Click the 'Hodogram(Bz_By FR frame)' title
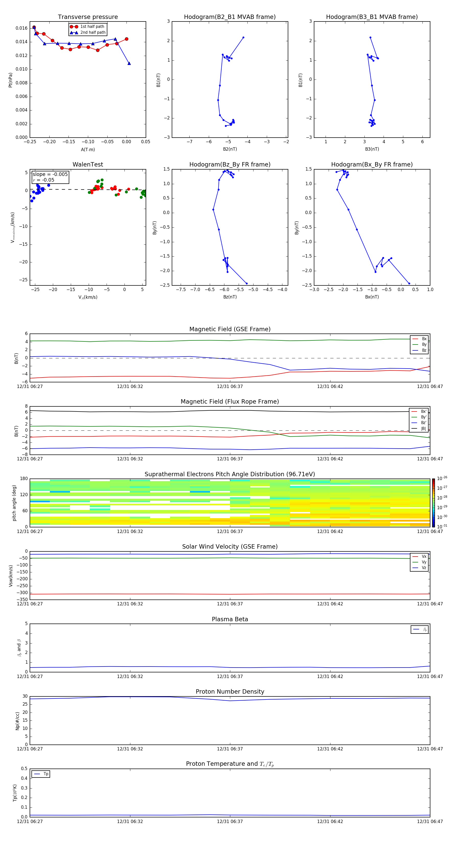This screenshot has height=844, width=460. [x=230, y=164]
